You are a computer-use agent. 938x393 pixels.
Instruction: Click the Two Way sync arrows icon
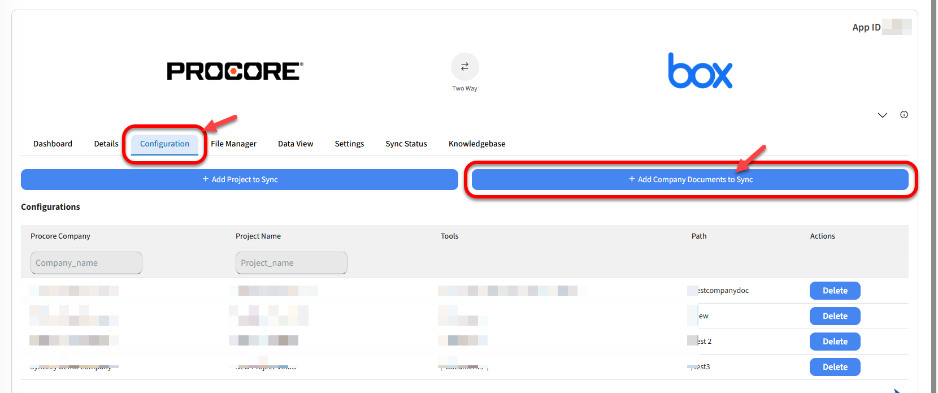click(x=464, y=67)
